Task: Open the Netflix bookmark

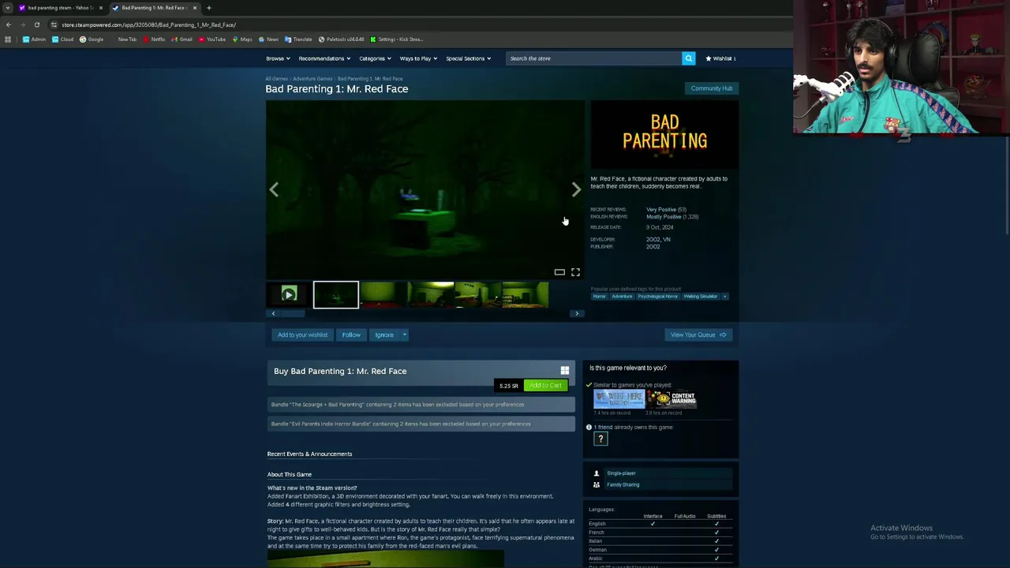Action: [154, 39]
